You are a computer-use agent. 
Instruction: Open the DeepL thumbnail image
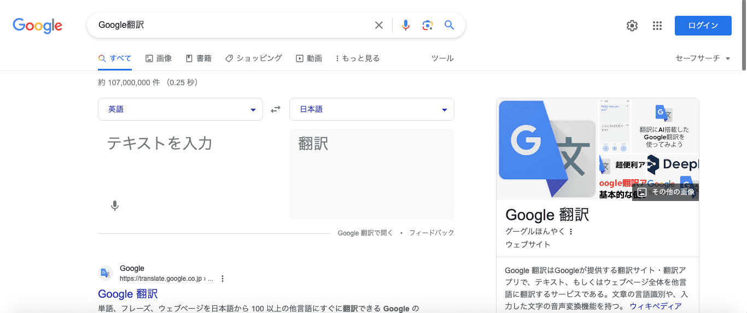(673, 164)
